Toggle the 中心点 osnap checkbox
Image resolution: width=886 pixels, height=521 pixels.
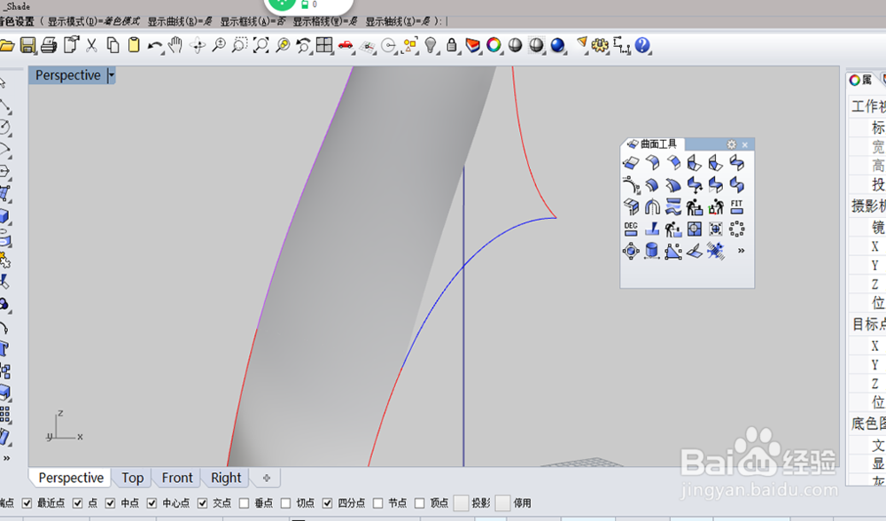point(152,503)
